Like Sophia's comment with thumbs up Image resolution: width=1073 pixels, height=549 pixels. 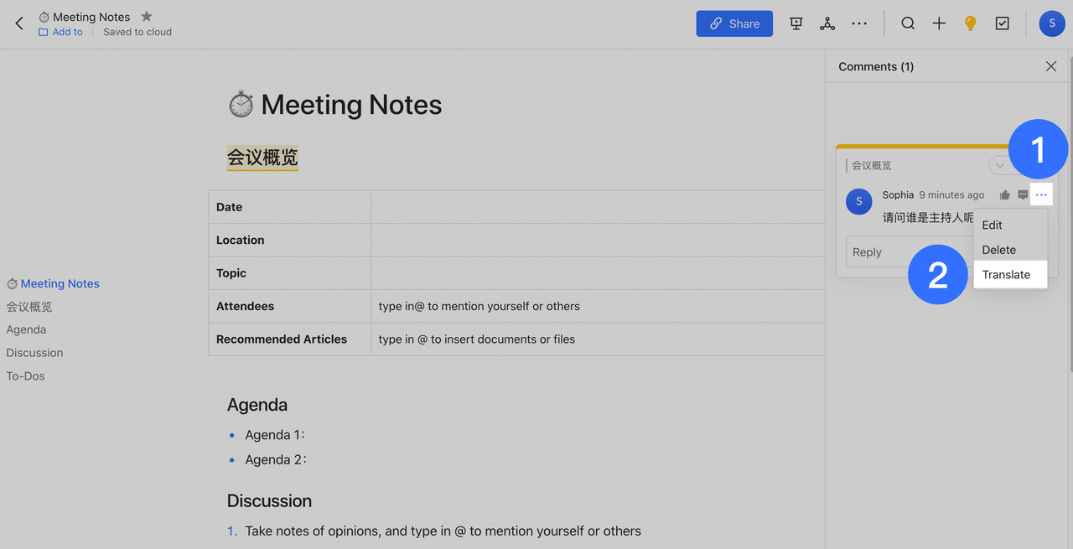point(1004,194)
